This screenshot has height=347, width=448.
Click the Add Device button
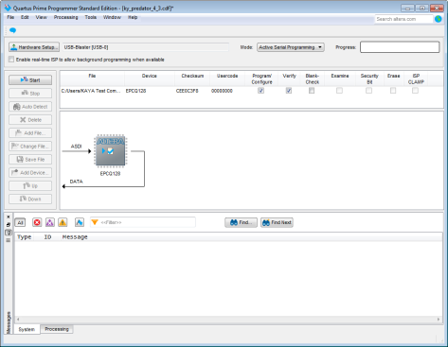click(x=30, y=173)
